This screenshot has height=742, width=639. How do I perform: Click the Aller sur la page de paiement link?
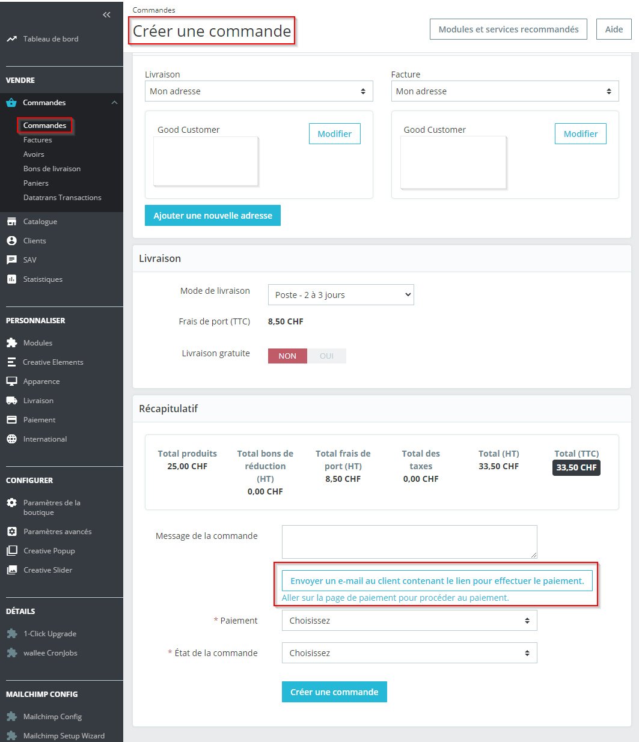point(396,598)
